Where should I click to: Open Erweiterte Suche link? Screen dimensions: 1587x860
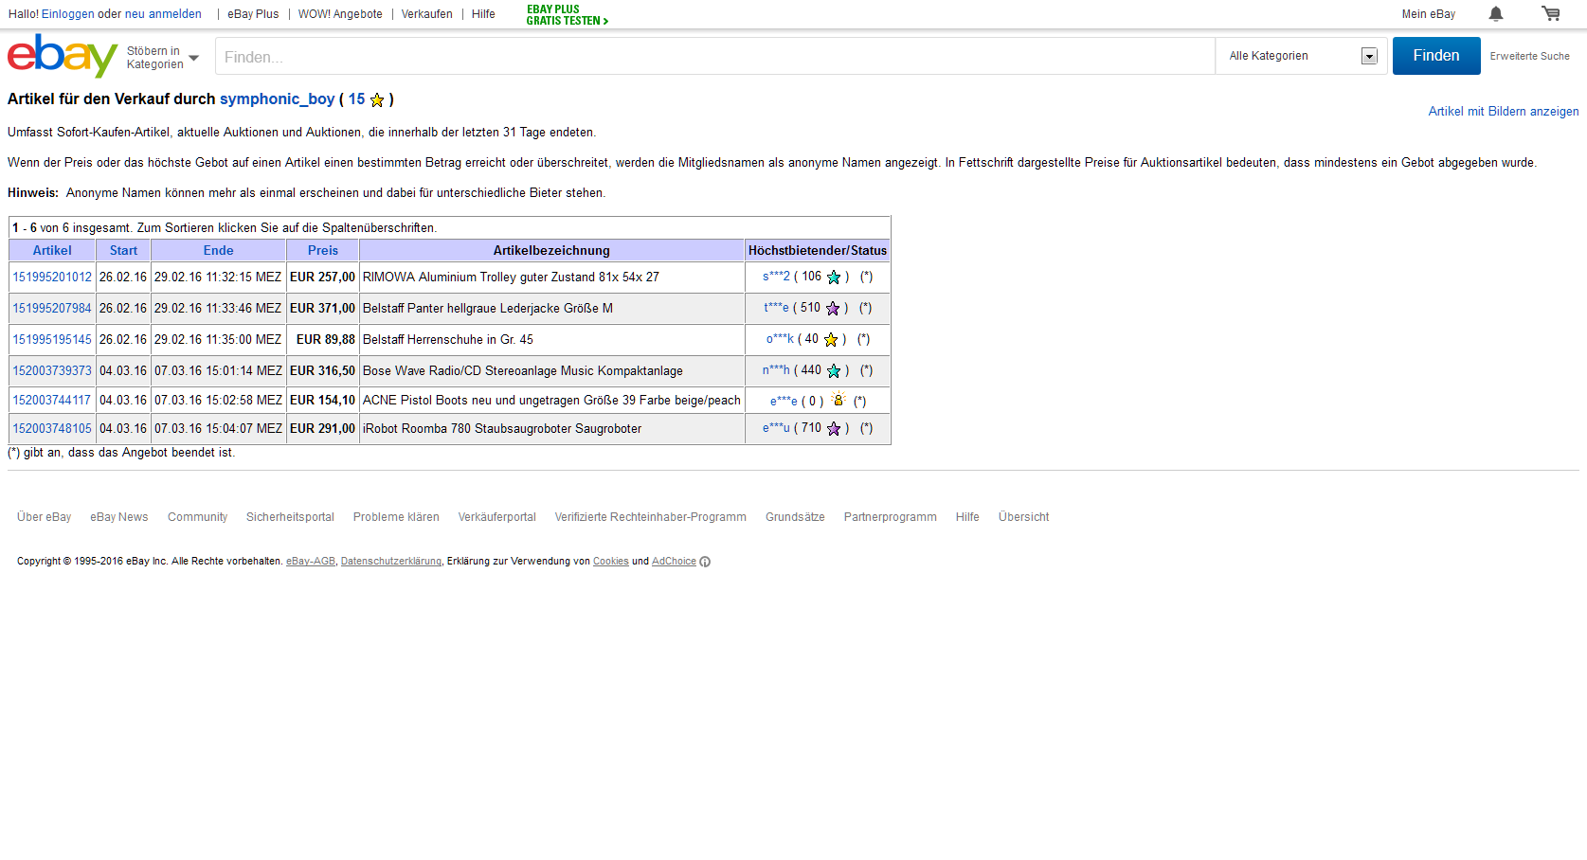pyautogui.click(x=1529, y=56)
